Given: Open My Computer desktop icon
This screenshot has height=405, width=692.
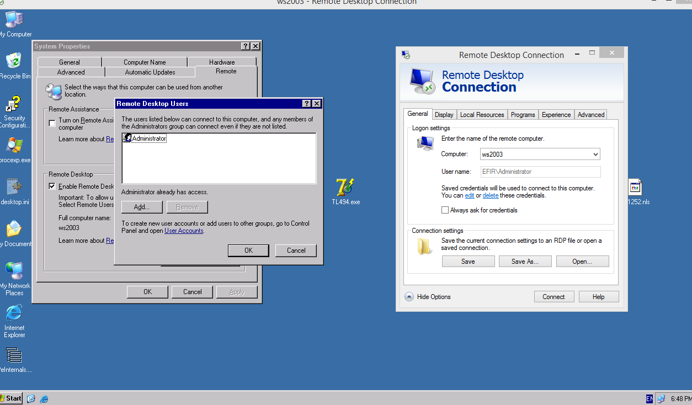Looking at the screenshot, I should tap(14, 20).
